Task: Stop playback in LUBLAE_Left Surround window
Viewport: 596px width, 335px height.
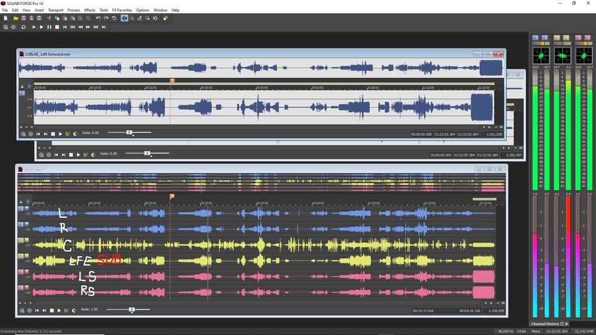Action: (53, 134)
